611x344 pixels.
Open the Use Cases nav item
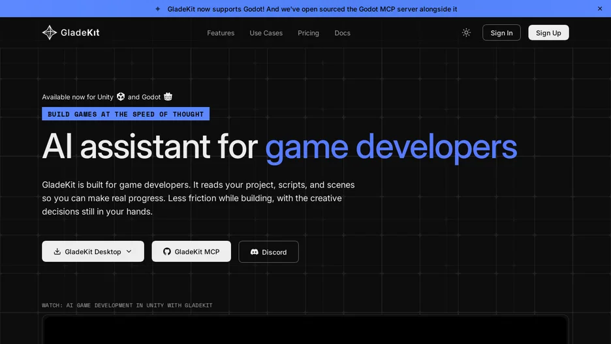point(266,33)
